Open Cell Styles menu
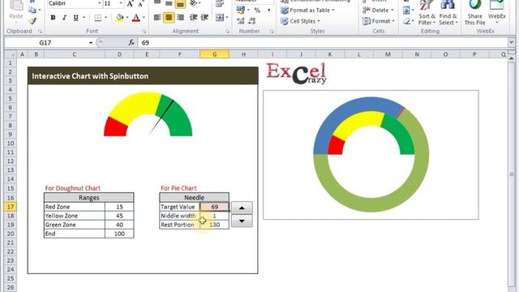Image resolution: width=519 pixels, height=292 pixels. tap(300, 21)
